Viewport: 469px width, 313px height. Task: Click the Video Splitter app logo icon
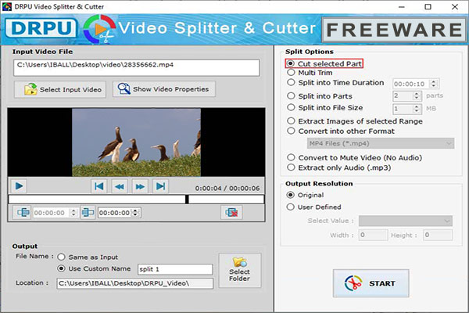pos(99,29)
